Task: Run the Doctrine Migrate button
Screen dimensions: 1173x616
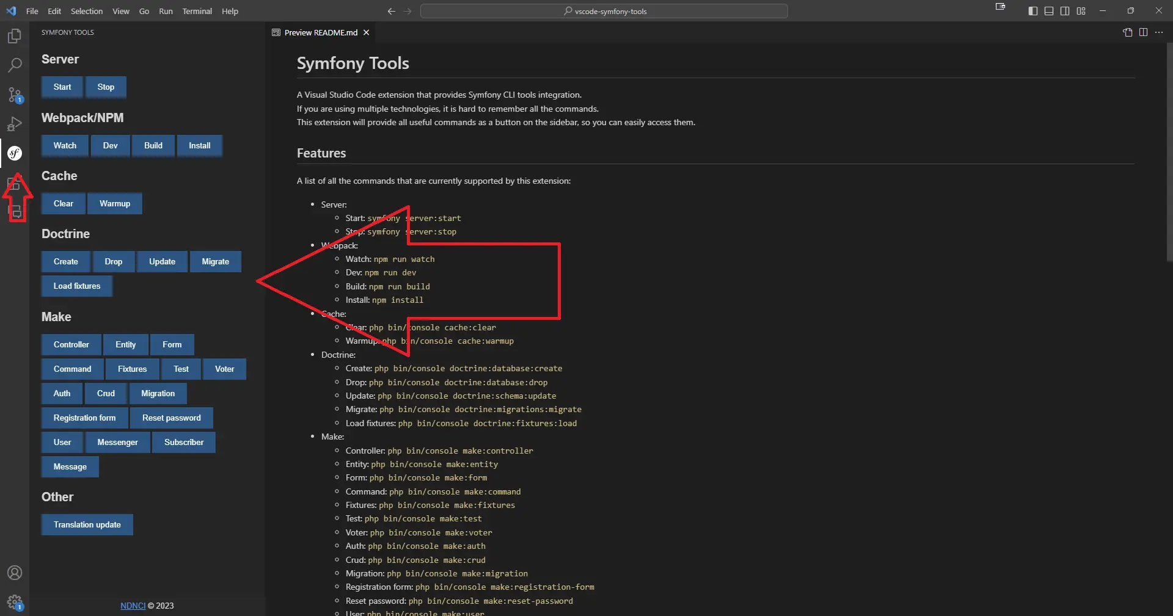Action: click(216, 262)
